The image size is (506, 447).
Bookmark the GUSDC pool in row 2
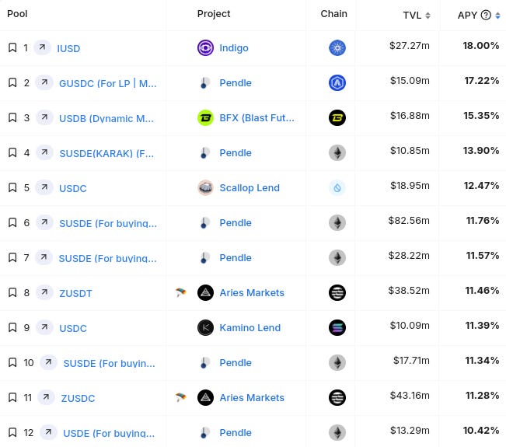(12, 82)
